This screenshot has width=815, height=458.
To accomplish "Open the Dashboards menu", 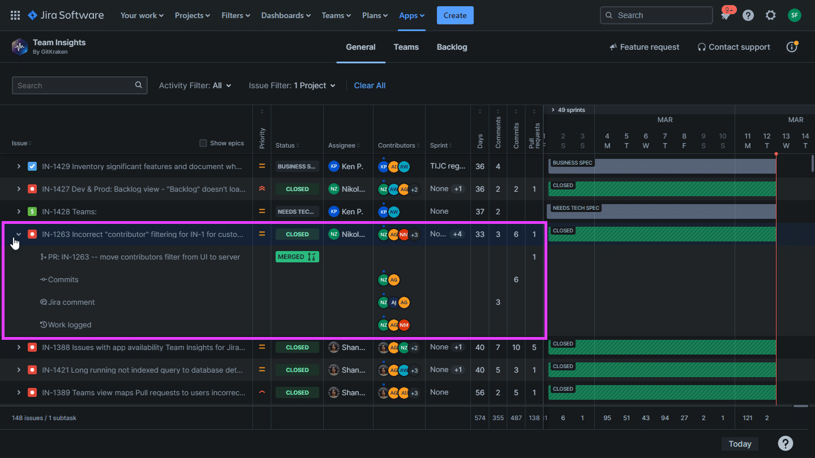I will click(286, 15).
